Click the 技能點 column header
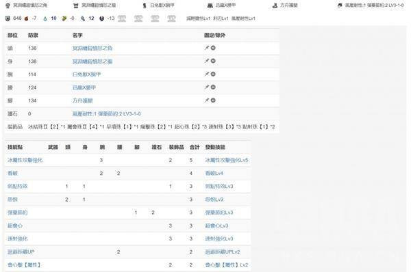The image size is (411, 272). tap(15, 147)
